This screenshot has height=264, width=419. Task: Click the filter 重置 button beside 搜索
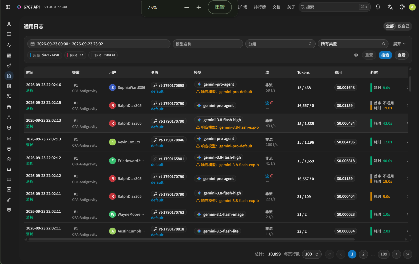[x=369, y=55]
